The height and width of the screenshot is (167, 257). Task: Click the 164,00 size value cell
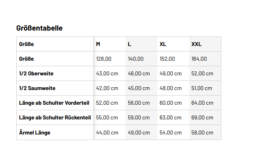199,59
